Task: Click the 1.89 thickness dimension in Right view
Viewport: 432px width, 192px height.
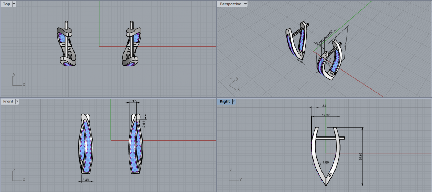Action: (x=325, y=163)
